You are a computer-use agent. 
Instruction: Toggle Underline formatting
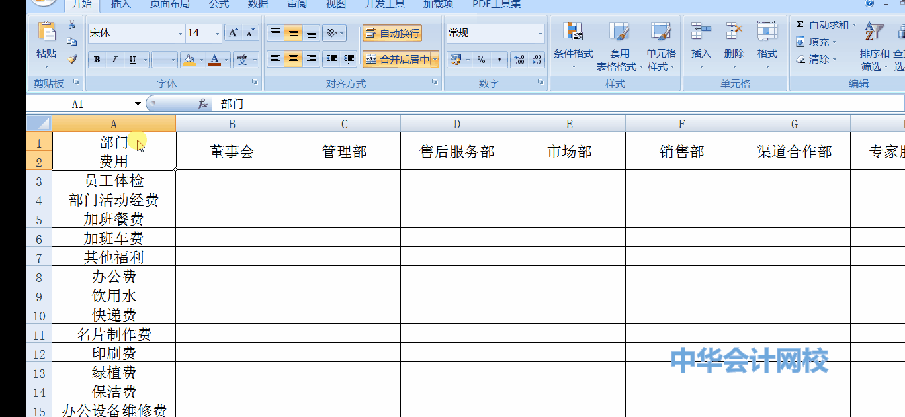click(x=132, y=60)
